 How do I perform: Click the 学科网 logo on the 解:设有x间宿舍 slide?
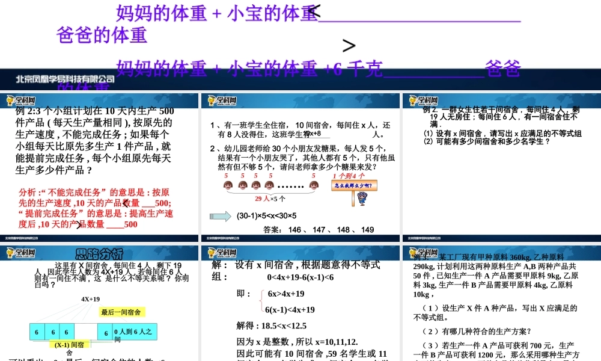click(222, 253)
